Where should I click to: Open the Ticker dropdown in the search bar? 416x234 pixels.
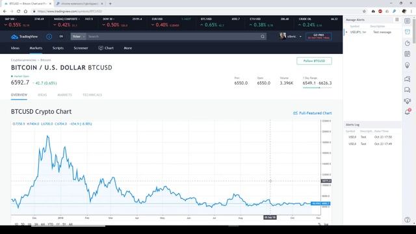[79, 36]
